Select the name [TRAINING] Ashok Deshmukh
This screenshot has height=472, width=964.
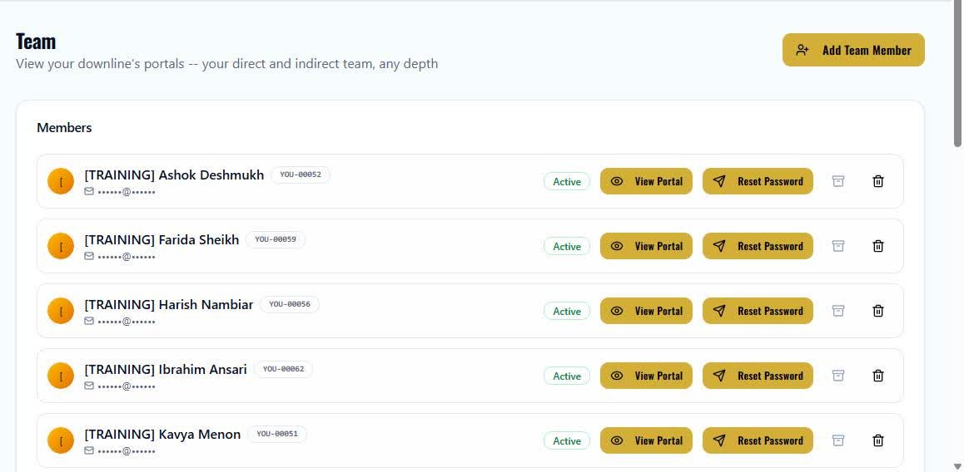(x=174, y=175)
